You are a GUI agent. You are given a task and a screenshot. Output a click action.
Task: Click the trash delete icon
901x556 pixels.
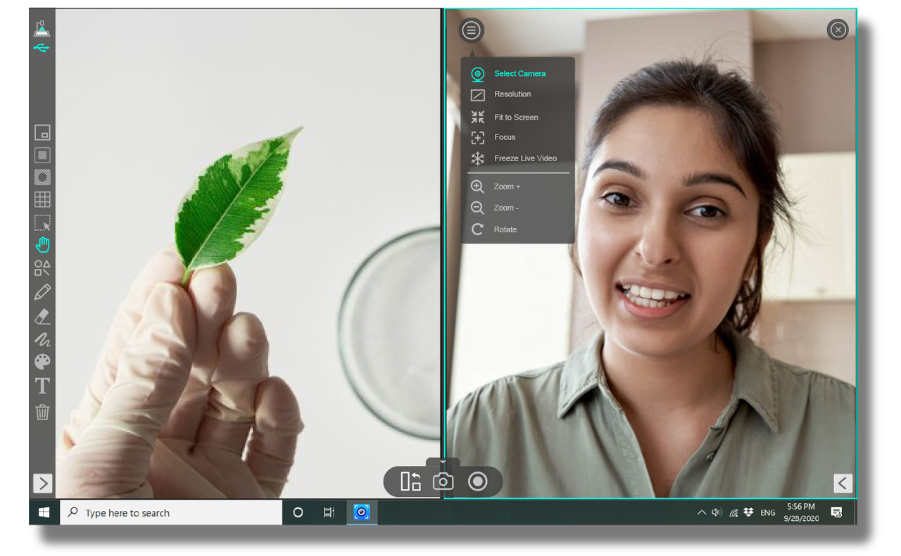pyautogui.click(x=42, y=412)
